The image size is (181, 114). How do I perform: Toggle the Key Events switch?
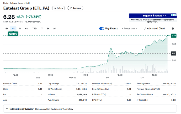click(x=102, y=29)
